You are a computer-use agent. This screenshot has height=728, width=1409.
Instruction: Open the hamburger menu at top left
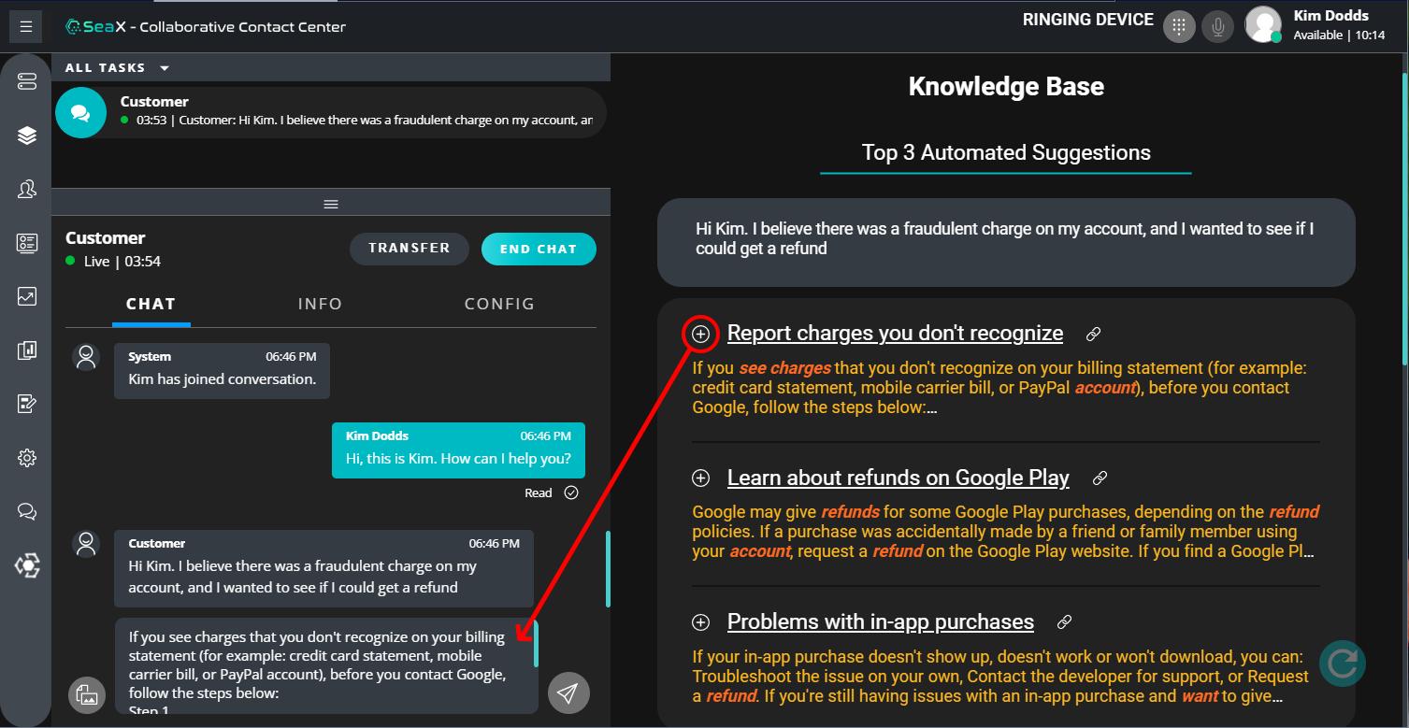click(25, 27)
